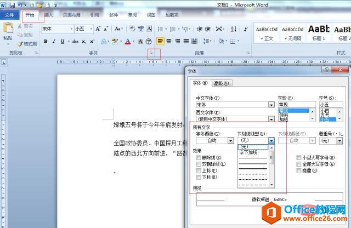The width and height of the screenshot is (351, 228).
Task: Justify paragraph text
Action: [x=186, y=41]
